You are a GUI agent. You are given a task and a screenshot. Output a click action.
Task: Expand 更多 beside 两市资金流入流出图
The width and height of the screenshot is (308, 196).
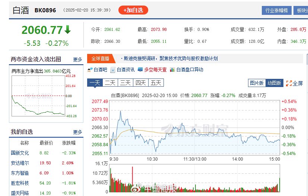77,60
